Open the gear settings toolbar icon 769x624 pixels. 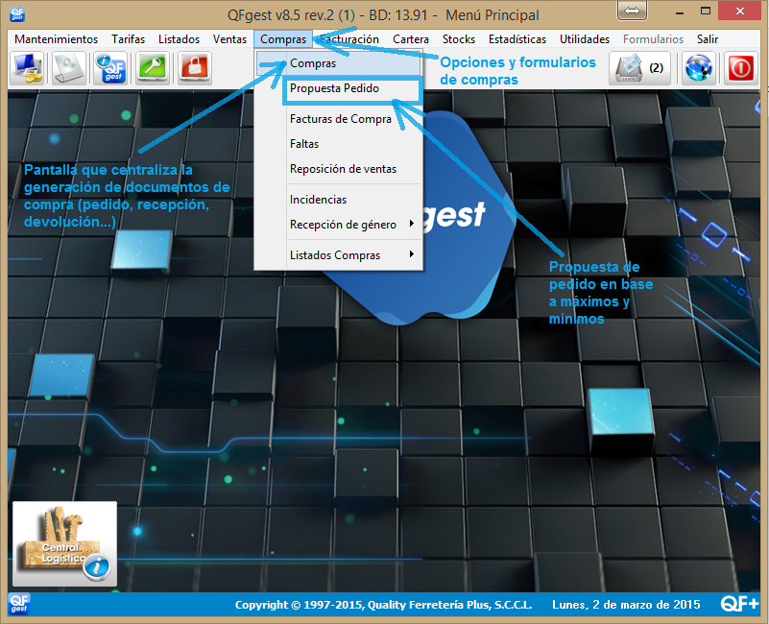pos(69,68)
